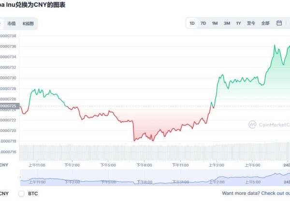The width and height of the screenshot is (290, 203).
Task: Click the volume bars below the chart
Action: pyautogui.click(x=145, y=152)
